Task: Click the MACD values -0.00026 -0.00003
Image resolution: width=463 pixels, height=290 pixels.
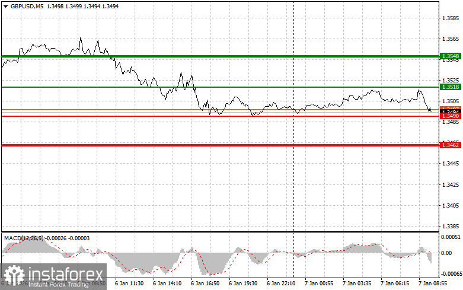Action: point(68,238)
